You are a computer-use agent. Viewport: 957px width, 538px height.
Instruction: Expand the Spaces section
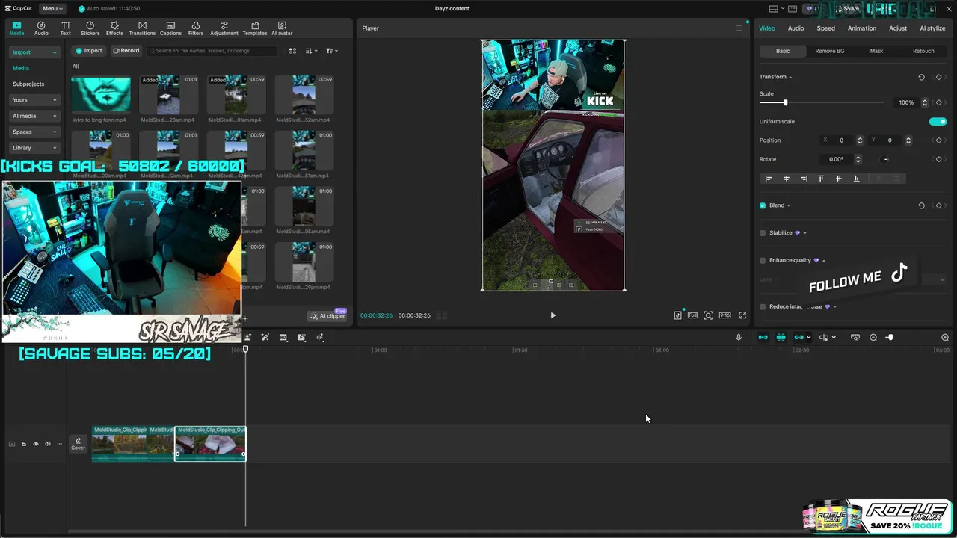(x=34, y=132)
